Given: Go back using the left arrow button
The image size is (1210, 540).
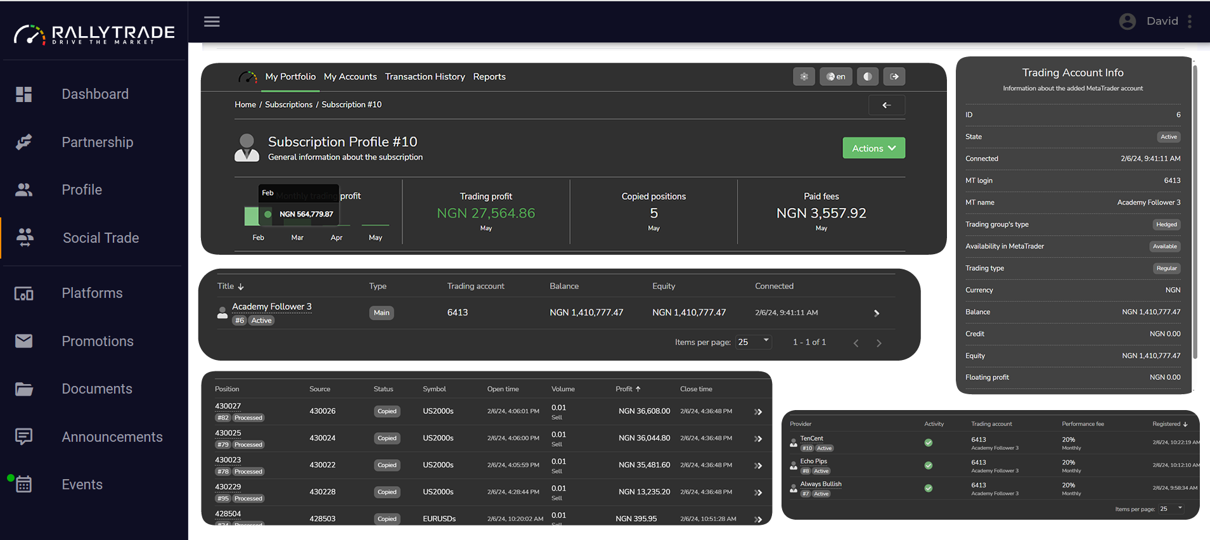Looking at the screenshot, I should pos(887,105).
